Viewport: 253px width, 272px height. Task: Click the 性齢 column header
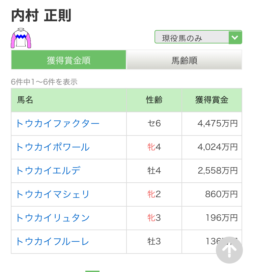click(x=154, y=100)
